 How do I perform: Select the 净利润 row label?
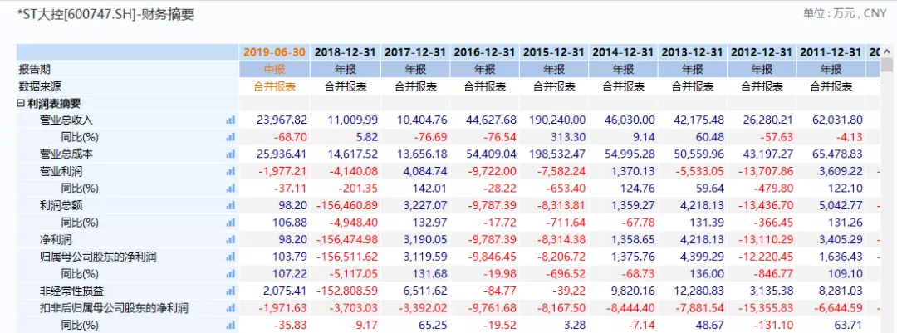pos(56,240)
